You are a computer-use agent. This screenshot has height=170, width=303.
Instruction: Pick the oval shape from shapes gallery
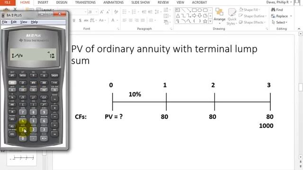(x=200, y=10)
